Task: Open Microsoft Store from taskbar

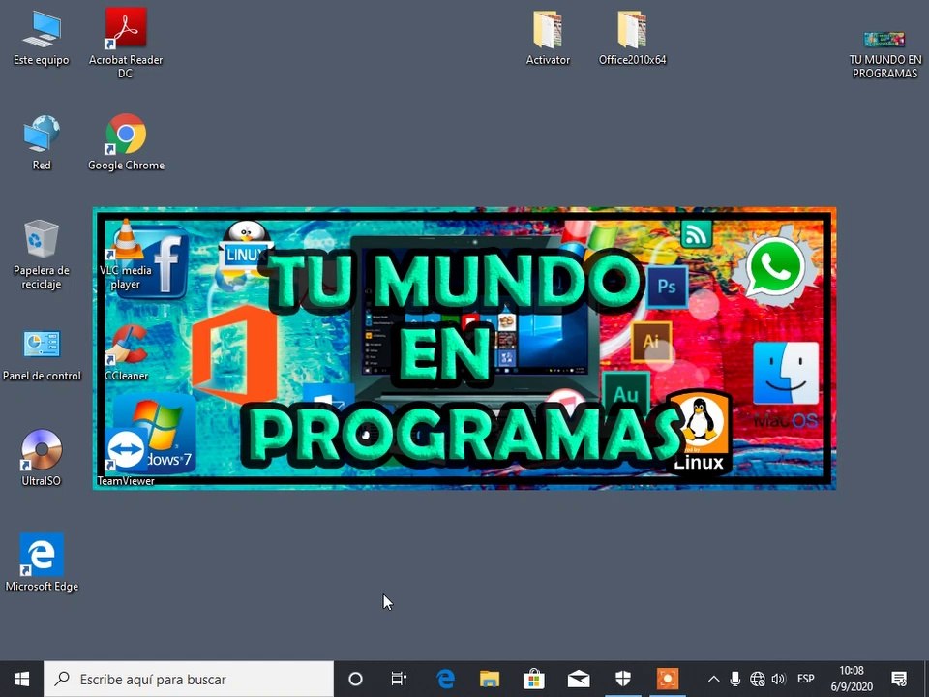Action: tap(534, 679)
